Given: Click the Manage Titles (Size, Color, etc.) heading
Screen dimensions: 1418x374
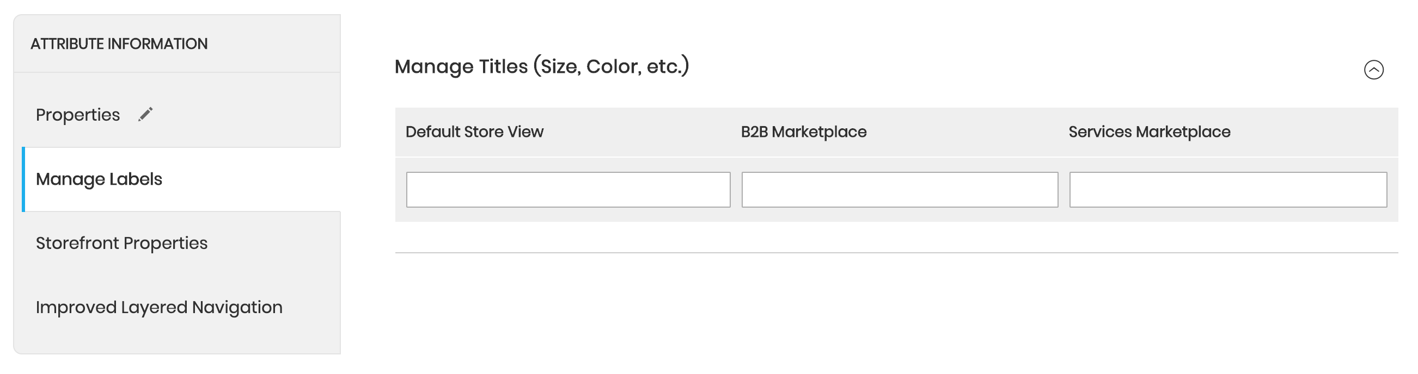Looking at the screenshot, I should click(542, 66).
